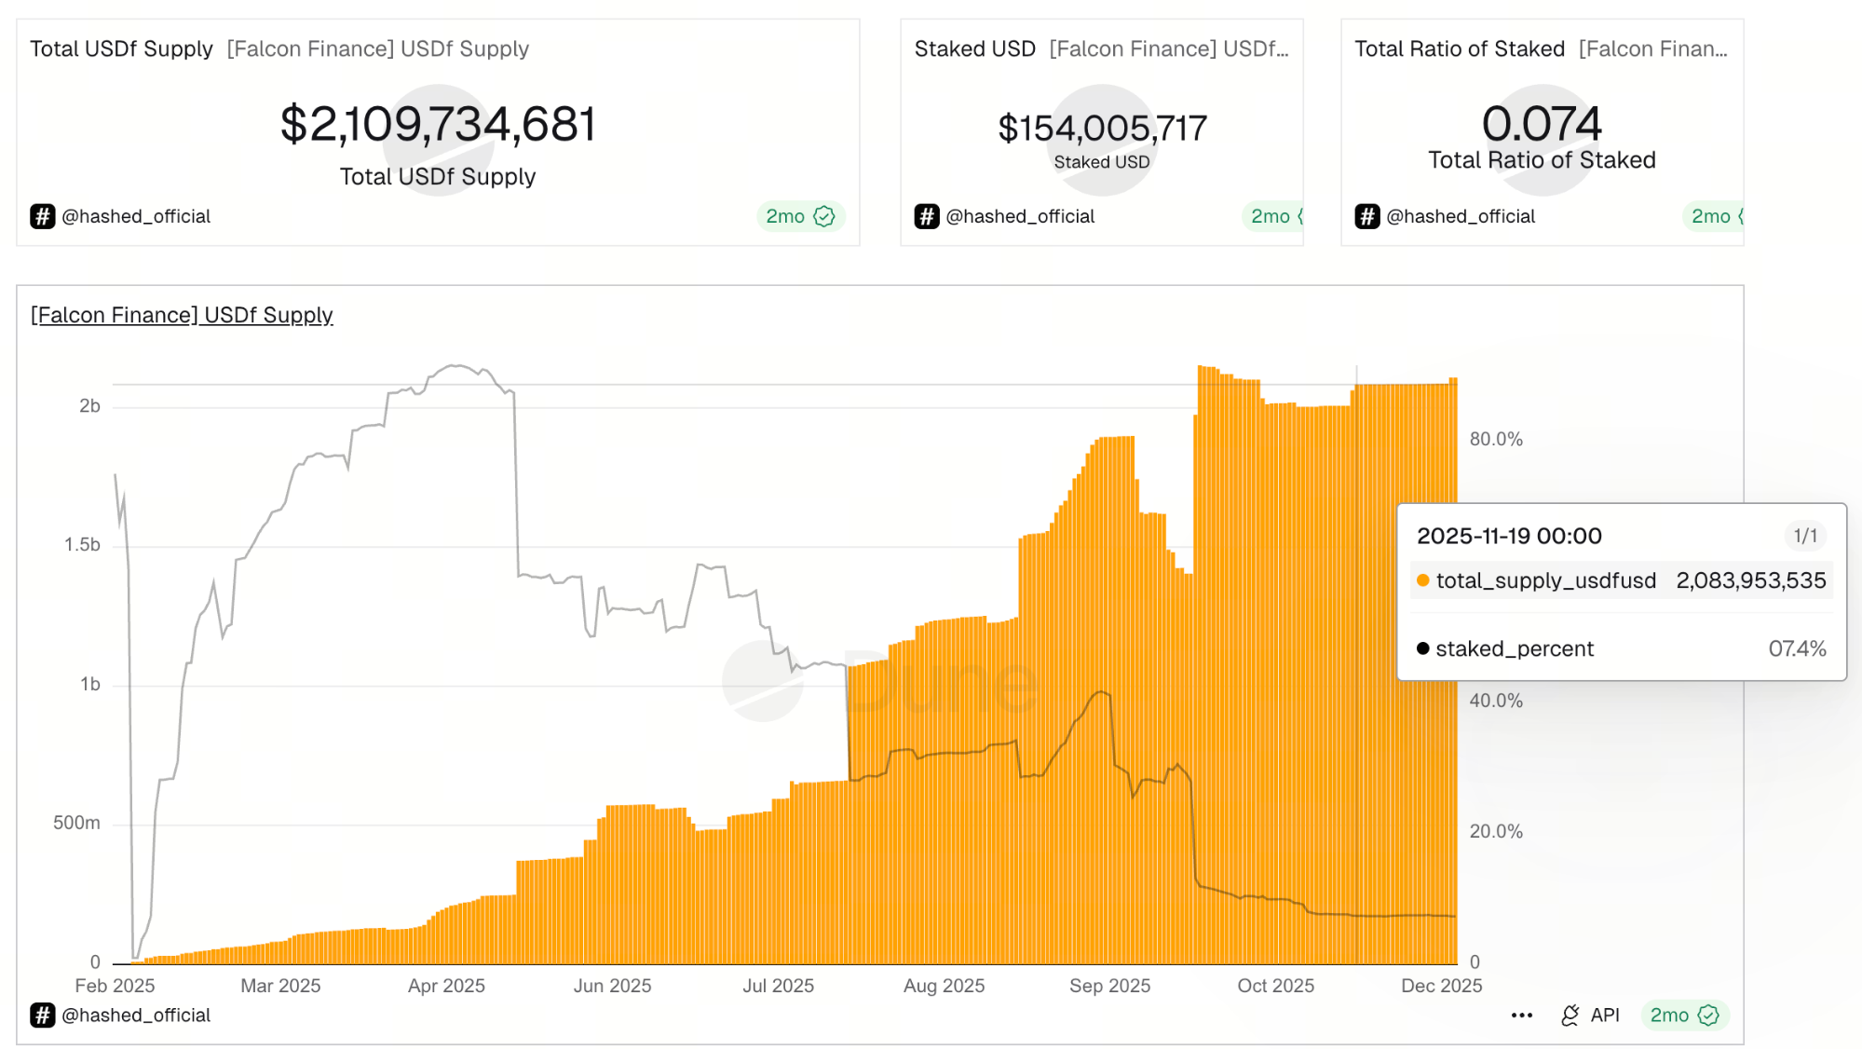Click the hashtag icon in the chart footer
The width and height of the screenshot is (1862, 1050).
tap(41, 1016)
